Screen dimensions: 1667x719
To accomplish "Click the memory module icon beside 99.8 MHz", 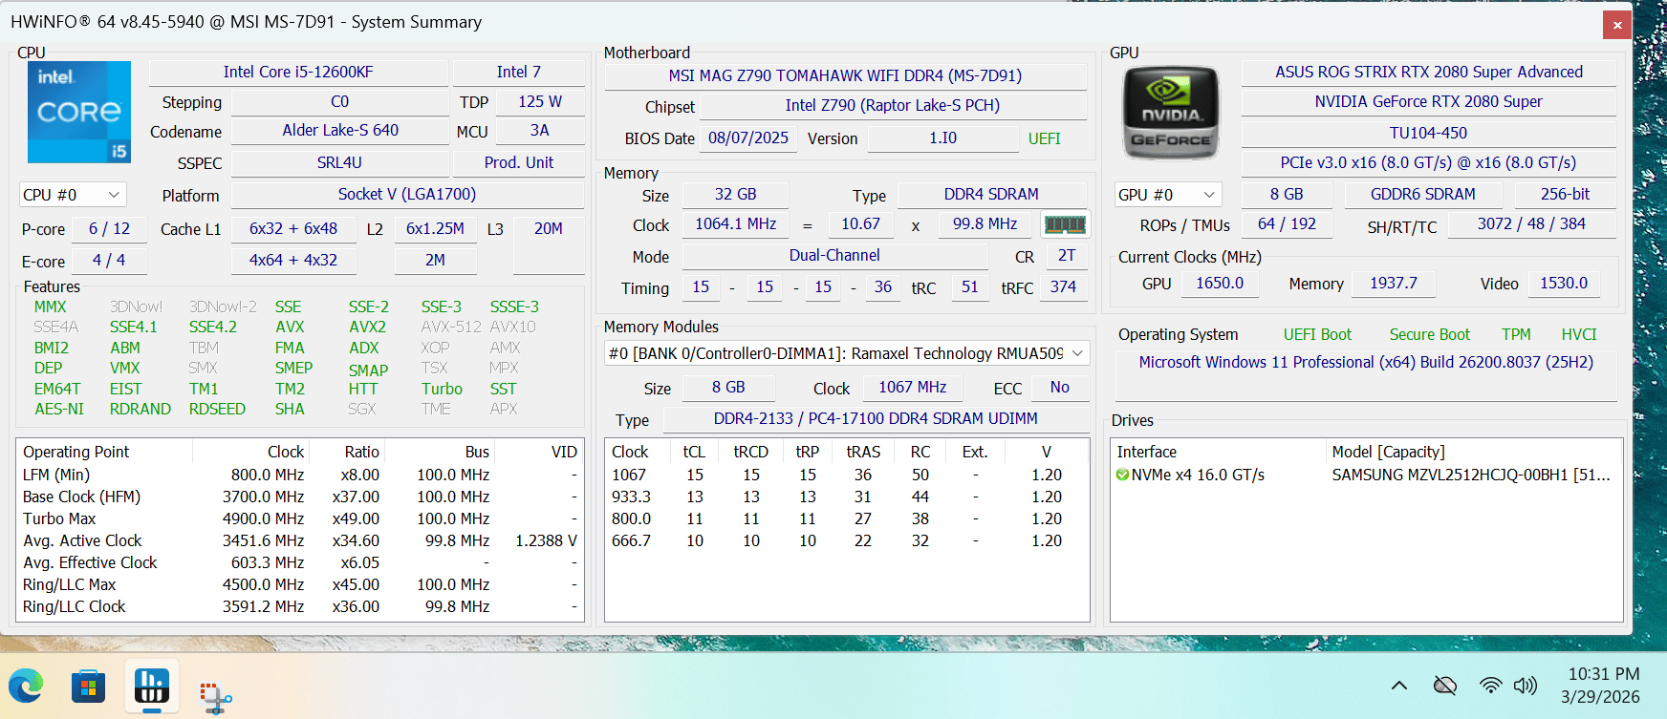I will click(1065, 224).
